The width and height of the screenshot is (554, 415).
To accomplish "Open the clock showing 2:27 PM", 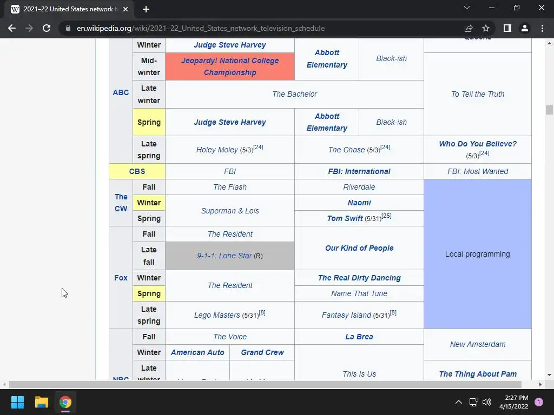I will click(x=514, y=402).
